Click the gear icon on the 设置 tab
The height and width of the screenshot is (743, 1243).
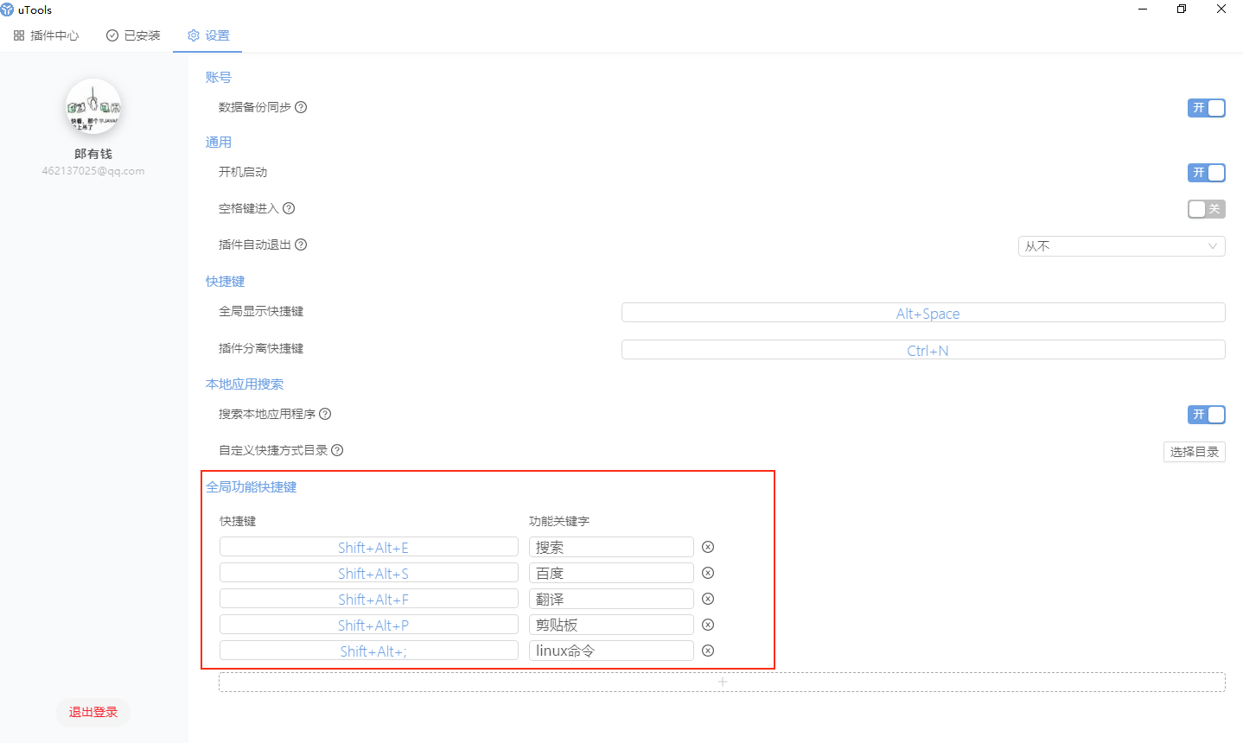(x=193, y=35)
